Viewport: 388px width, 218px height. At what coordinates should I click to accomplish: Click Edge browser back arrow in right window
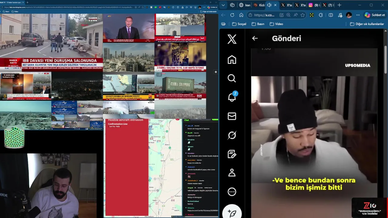[223, 15]
